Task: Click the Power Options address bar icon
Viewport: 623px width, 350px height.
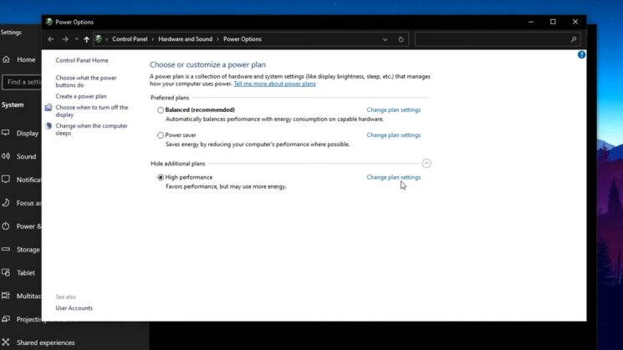Action: (99, 39)
